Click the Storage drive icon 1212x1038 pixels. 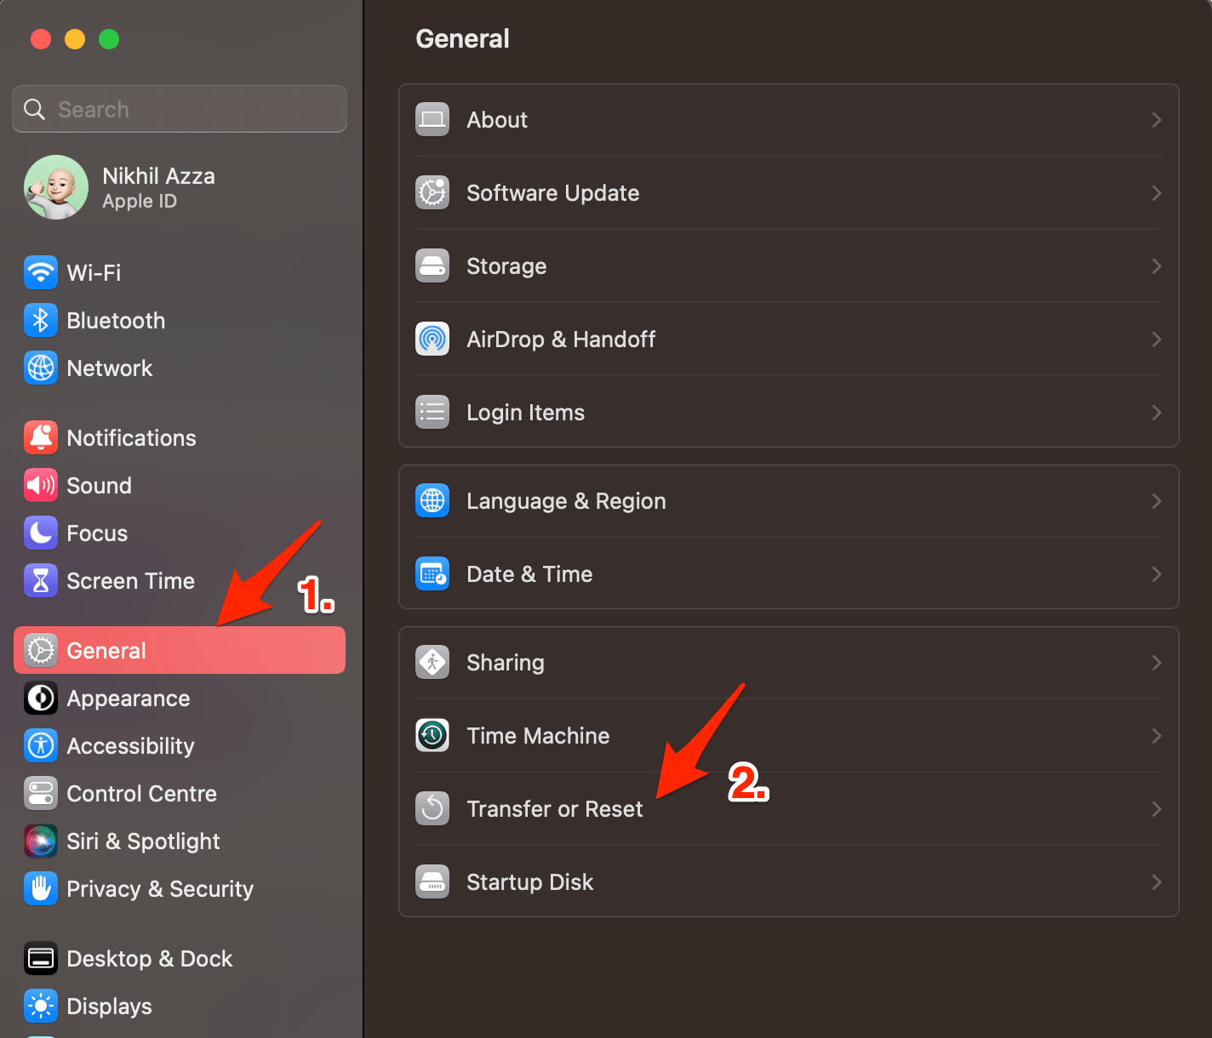coord(432,266)
